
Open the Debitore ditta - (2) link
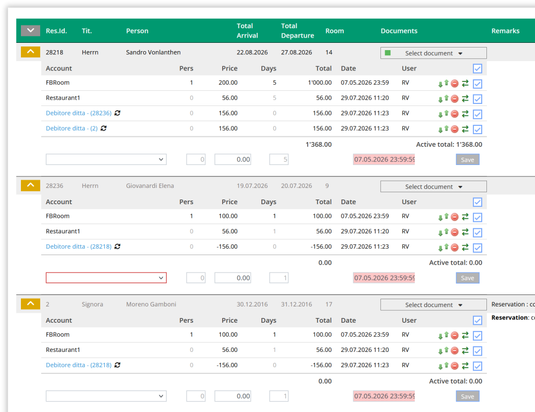coord(72,128)
